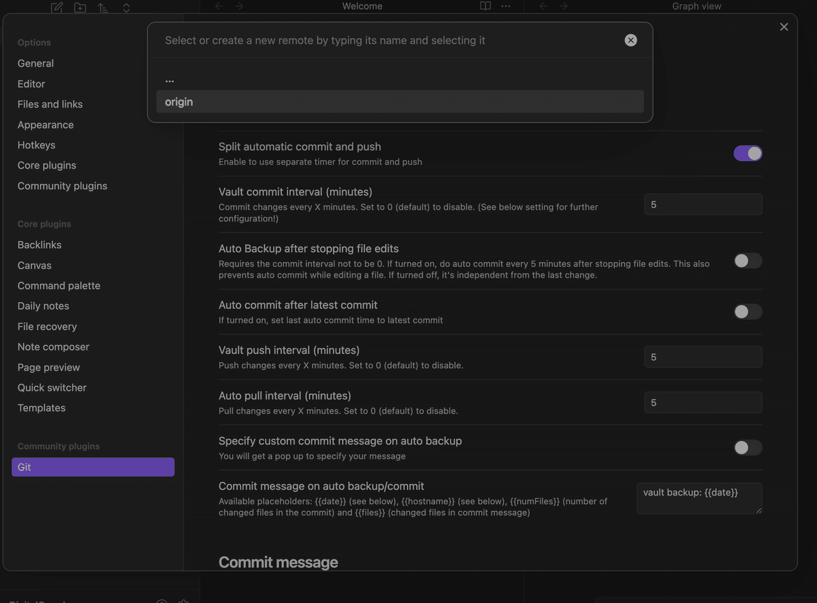Select the 'origin' remote suggestion
Viewport: 817px width, 603px height.
tap(400, 102)
